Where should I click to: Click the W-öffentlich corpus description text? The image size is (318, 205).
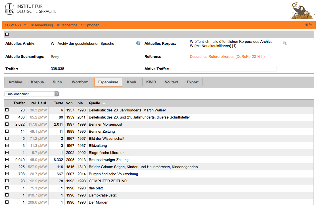pos(231,44)
